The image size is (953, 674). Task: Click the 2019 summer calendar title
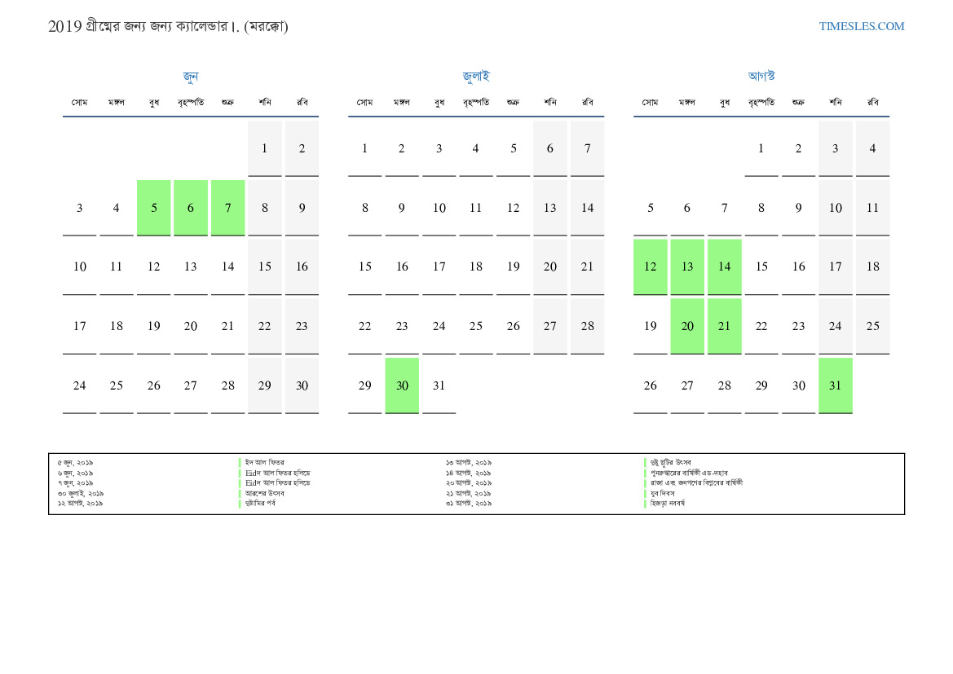(168, 26)
